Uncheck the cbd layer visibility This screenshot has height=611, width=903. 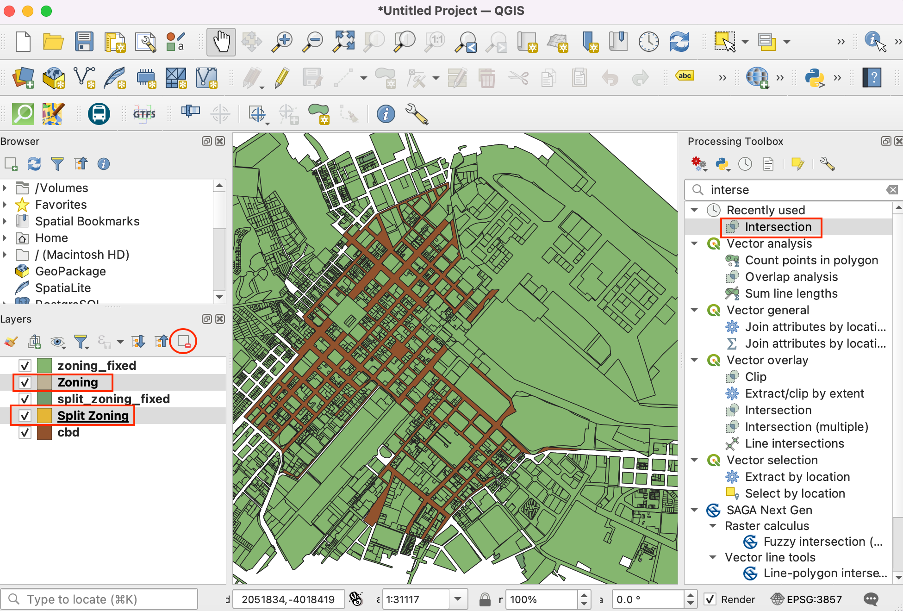(25, 432)
